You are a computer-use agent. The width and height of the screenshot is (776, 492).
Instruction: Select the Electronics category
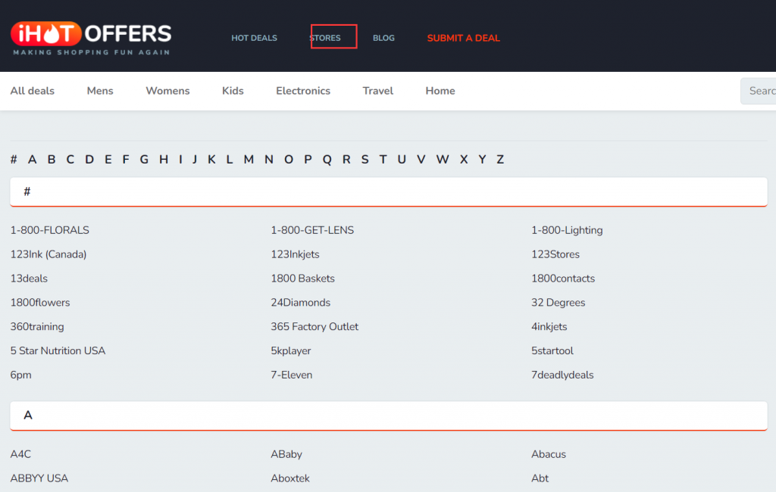pyautogui.click(x=303, y=91)
